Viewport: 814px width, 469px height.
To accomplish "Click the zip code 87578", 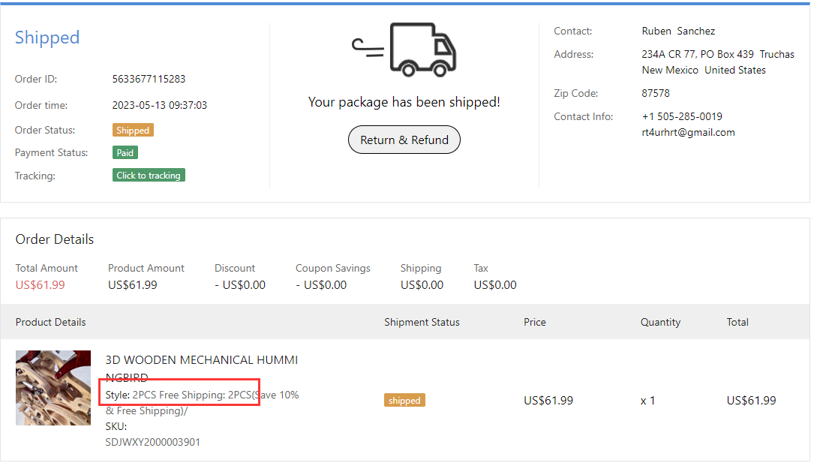I will [656, 93].
